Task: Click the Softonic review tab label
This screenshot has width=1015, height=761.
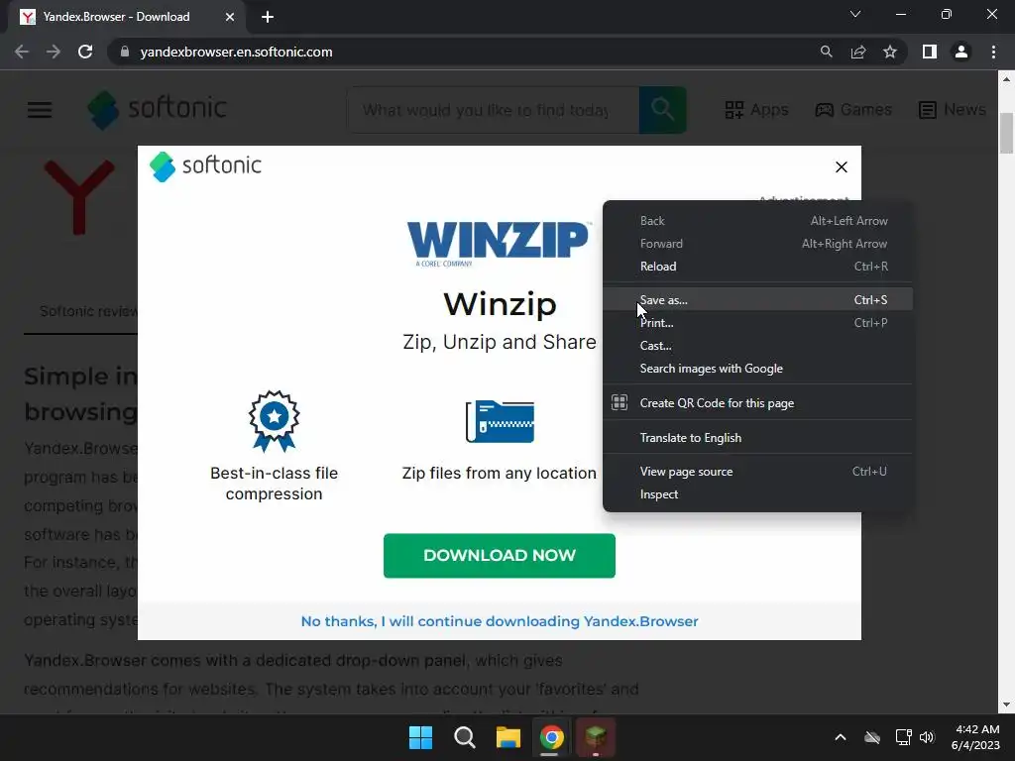Action: (88, 311)
